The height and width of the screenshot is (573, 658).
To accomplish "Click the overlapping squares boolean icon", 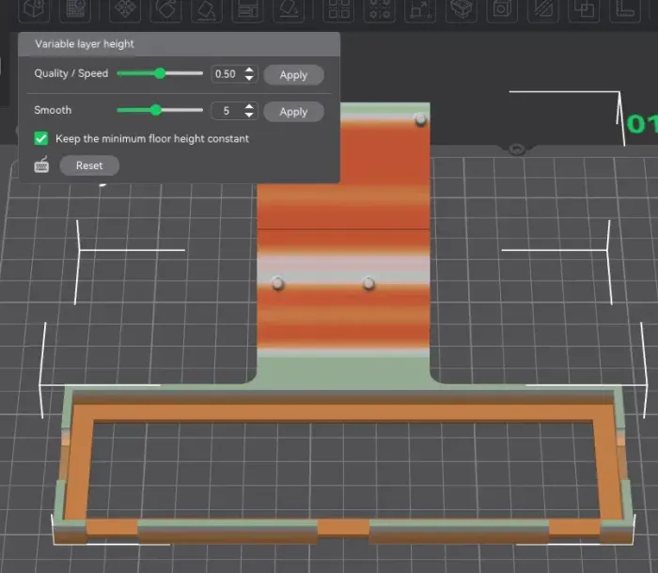I will coord(584,10).
